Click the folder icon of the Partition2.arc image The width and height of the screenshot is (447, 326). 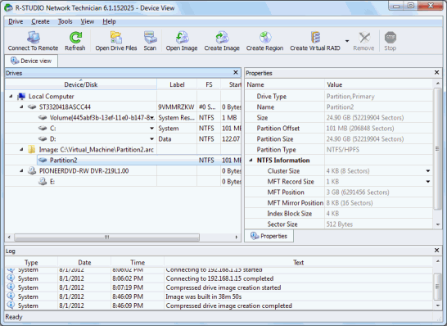[x=32, y=149]
